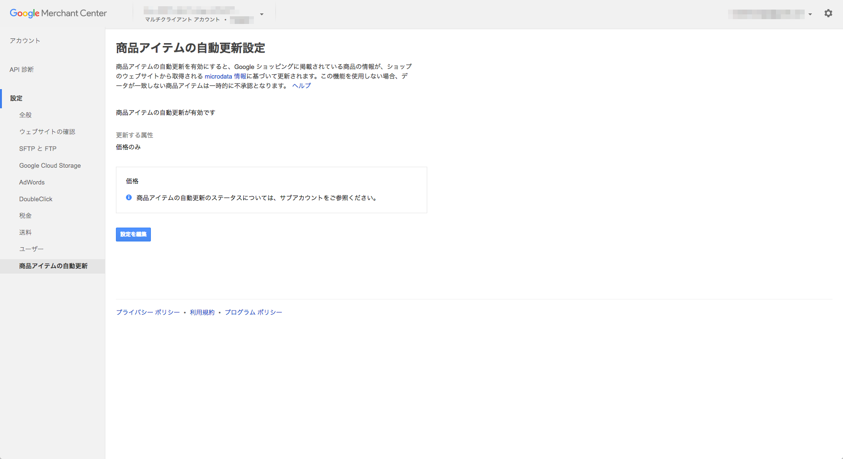This screenshot has height=459, width=843.
Task: Click the 価格 heading in the box
Action: [132, 181]
